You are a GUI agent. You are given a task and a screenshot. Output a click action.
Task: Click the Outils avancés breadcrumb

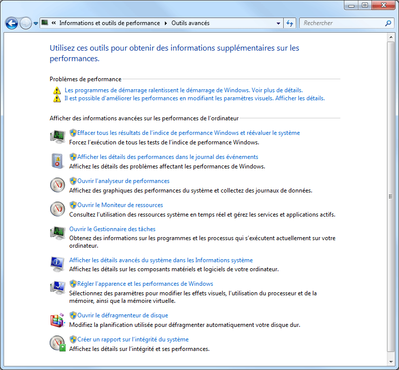click(x=190, y=23)
